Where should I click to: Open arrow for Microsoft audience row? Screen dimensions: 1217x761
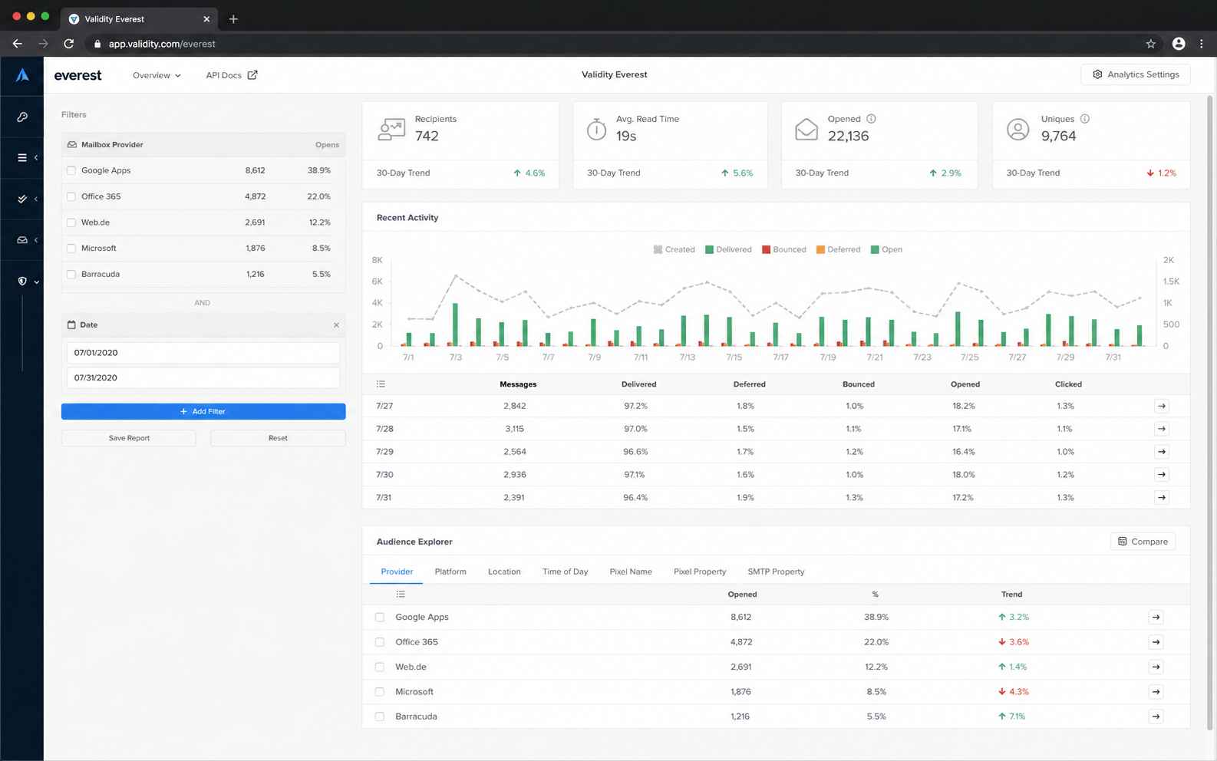[1156, 692]
